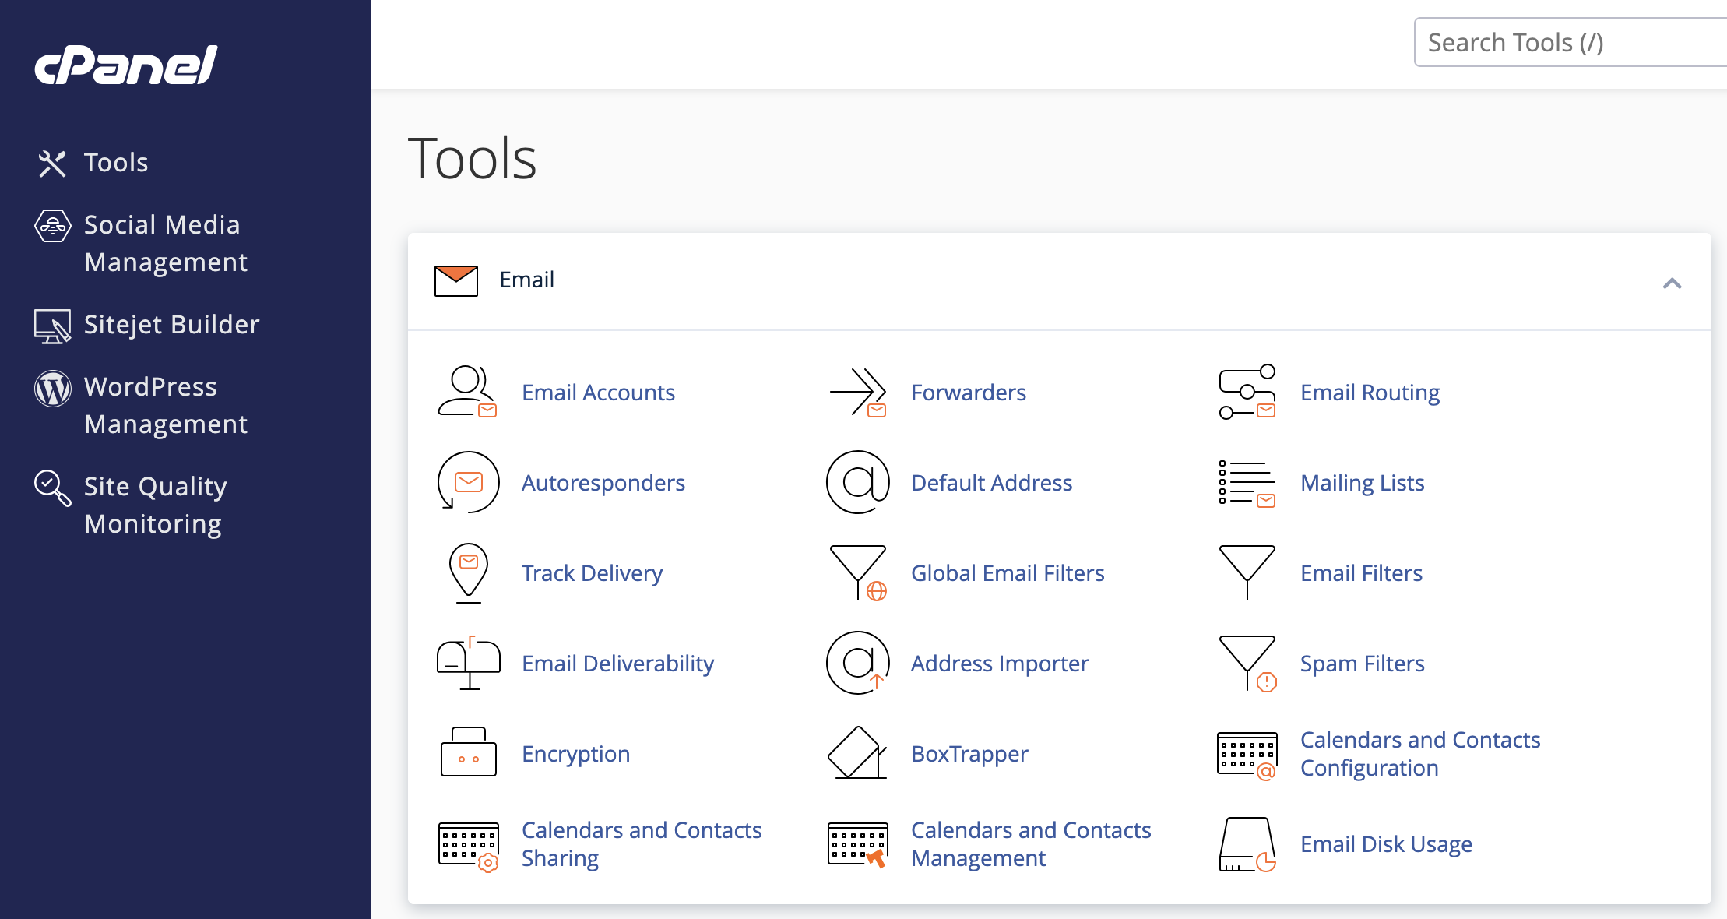Viewport: 1727px width, 919px height.
Task: Click the Email Filters funnel icon
Action: coord(1247,572)
